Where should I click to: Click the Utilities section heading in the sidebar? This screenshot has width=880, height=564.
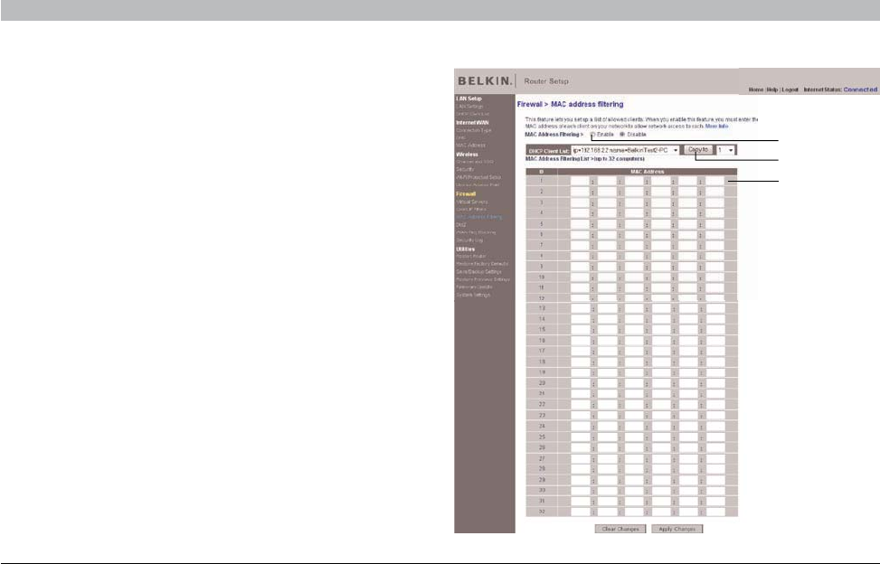pos(465,249)
